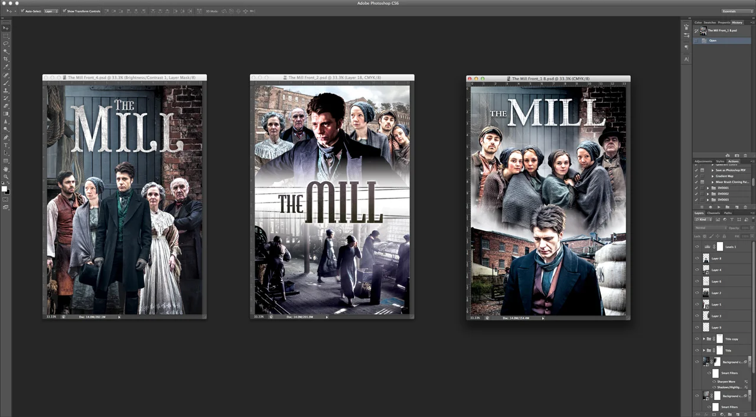Activate The Mill Front_2.psd document window
Screen dimensions: 756x417
click(x=332, y=77)
